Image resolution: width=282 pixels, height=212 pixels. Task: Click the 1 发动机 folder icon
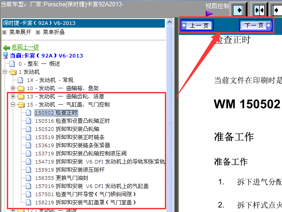tap(13, 72)
